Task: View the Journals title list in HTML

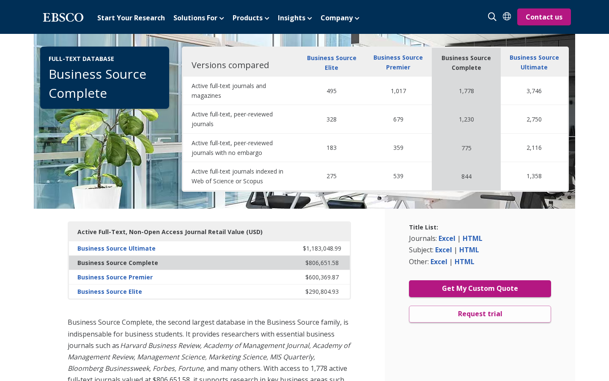Action: (x=472, y=238)
